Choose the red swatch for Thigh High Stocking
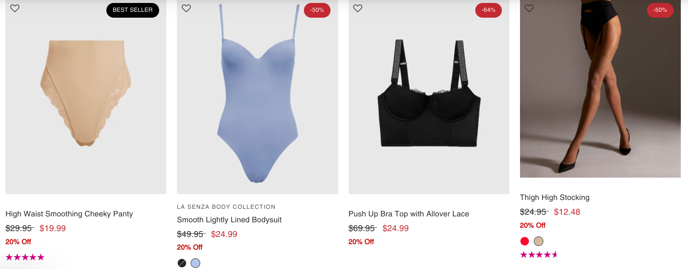The height and width of the screenshot is (269, 688). click(525, 241)
